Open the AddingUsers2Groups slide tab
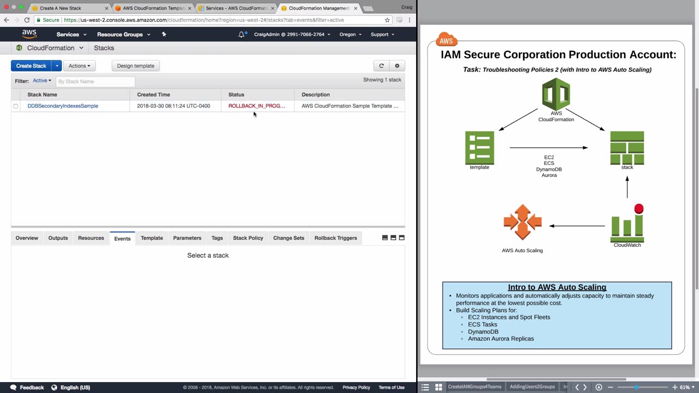Viewport: 699px width, 393px height. (532, 387)
